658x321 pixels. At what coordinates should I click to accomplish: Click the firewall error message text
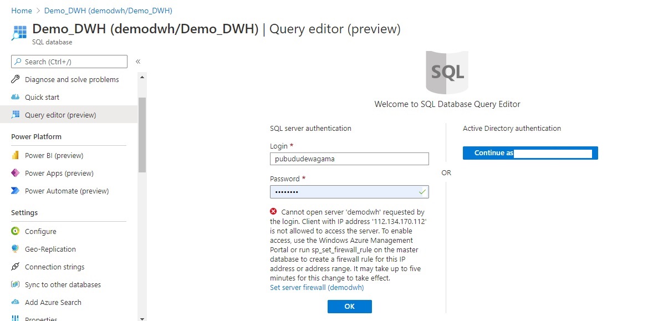(348, 245)
